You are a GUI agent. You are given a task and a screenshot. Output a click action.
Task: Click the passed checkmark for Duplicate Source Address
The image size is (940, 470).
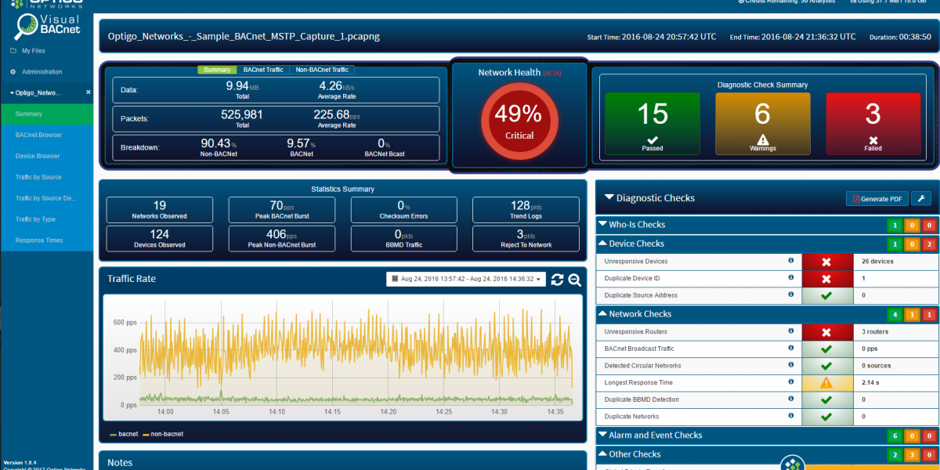tap(826, 296)
